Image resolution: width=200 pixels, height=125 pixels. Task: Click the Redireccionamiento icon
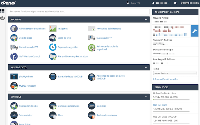92,115
